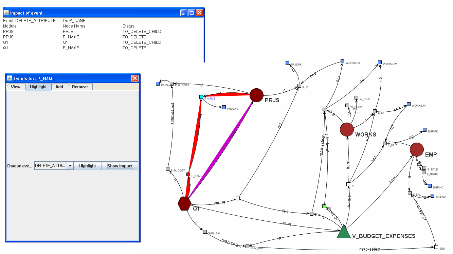
Task: Select the P_ID node right of PRJS
Action: 299,86
